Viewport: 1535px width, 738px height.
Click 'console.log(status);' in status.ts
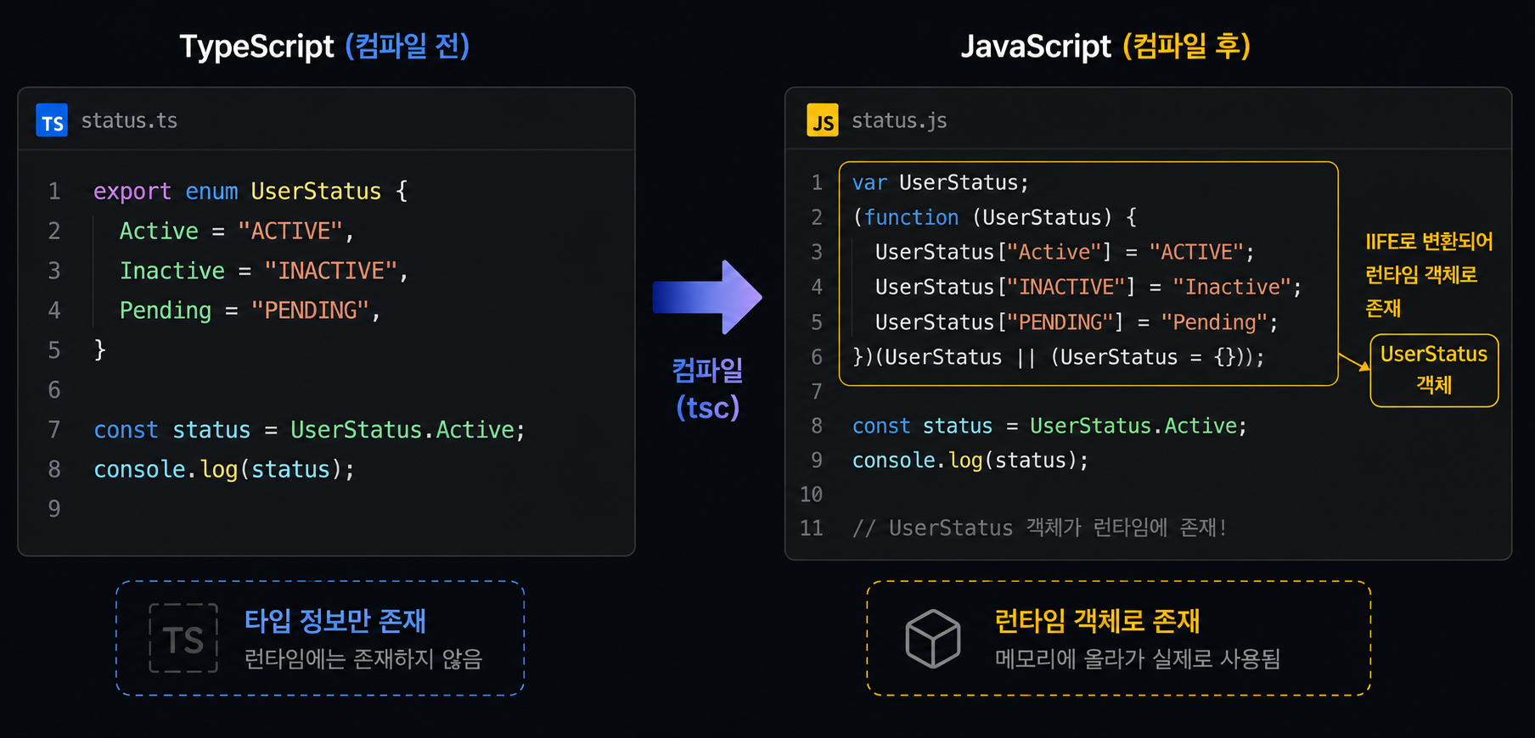pos(224,469)
